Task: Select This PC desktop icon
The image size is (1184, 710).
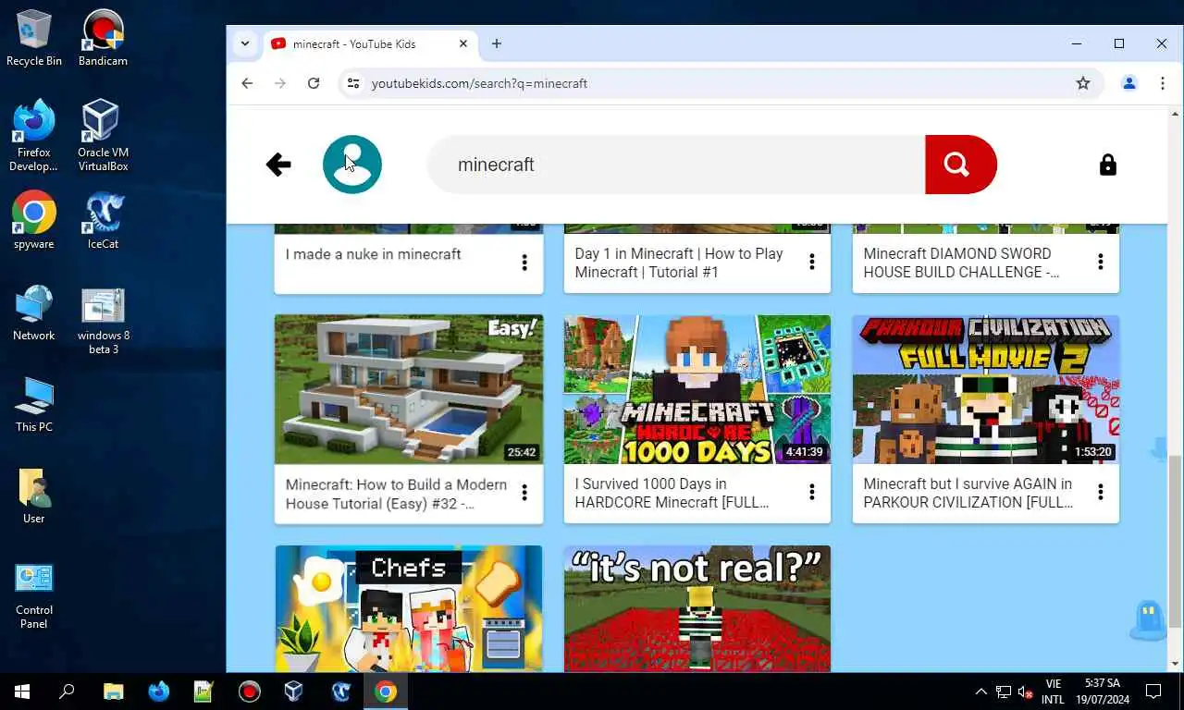Action: click(34, 404)
